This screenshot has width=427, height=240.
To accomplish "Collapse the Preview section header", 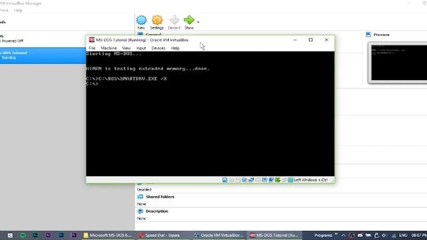I will click(x=381, y=35).
